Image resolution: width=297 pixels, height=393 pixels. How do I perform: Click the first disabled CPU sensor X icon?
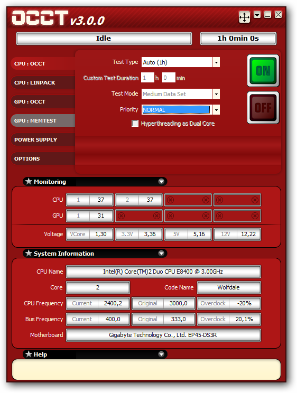point(170,200)
